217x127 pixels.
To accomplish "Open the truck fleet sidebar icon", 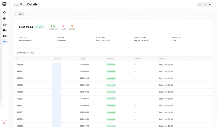I will coord(4,30).
